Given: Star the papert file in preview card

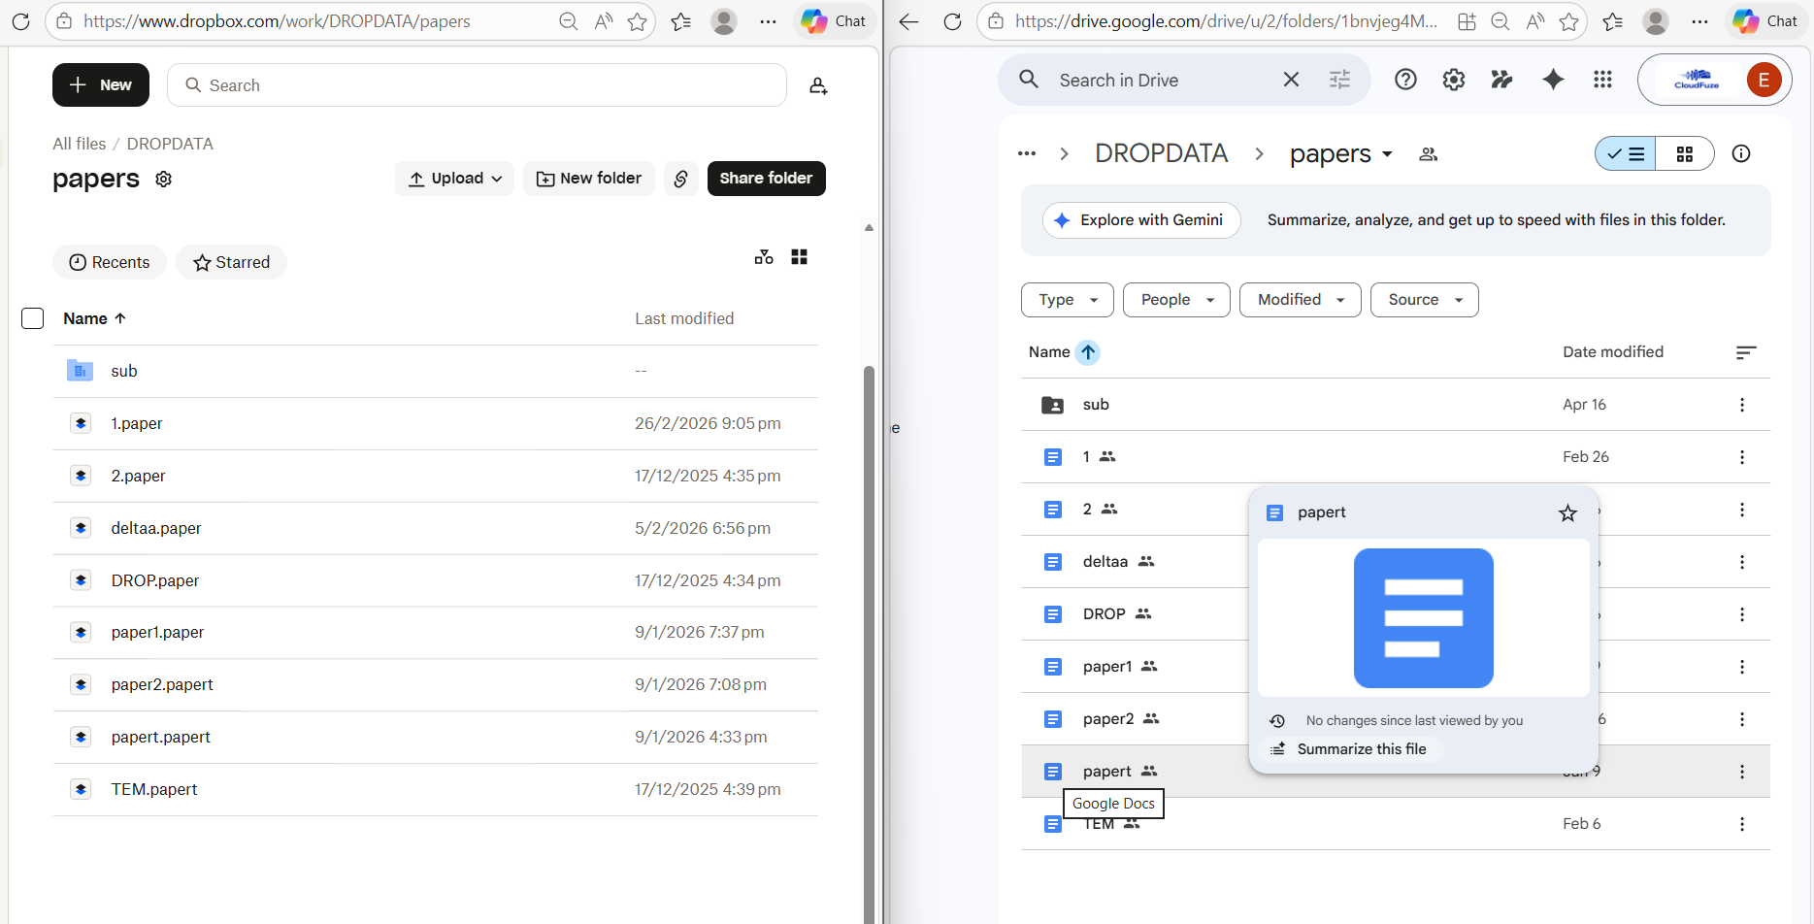Looking at the screenshot, I should click(x=1567, y=512).
